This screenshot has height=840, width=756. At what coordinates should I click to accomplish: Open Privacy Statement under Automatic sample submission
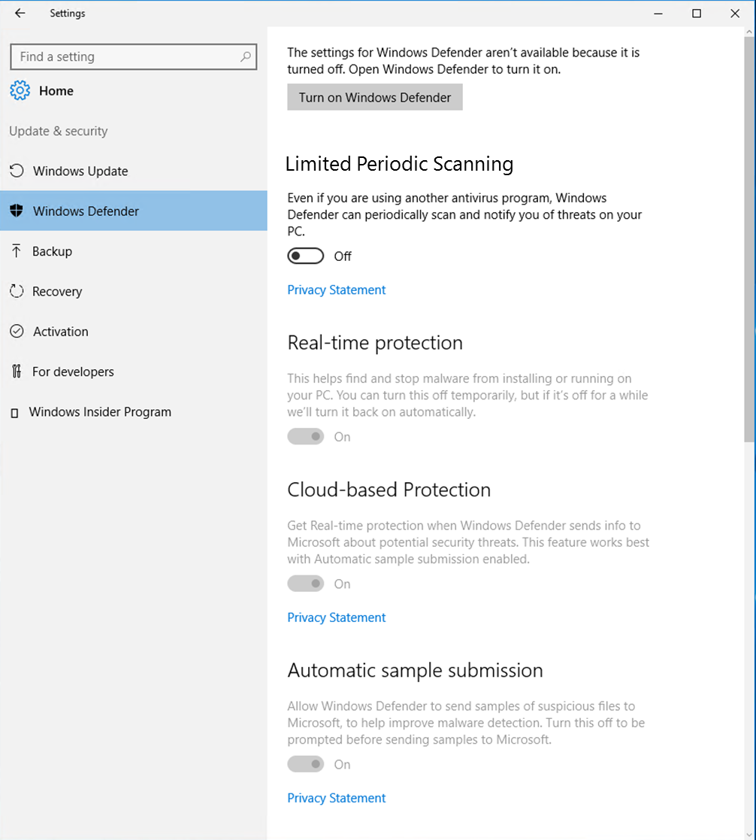pos(336,798)
